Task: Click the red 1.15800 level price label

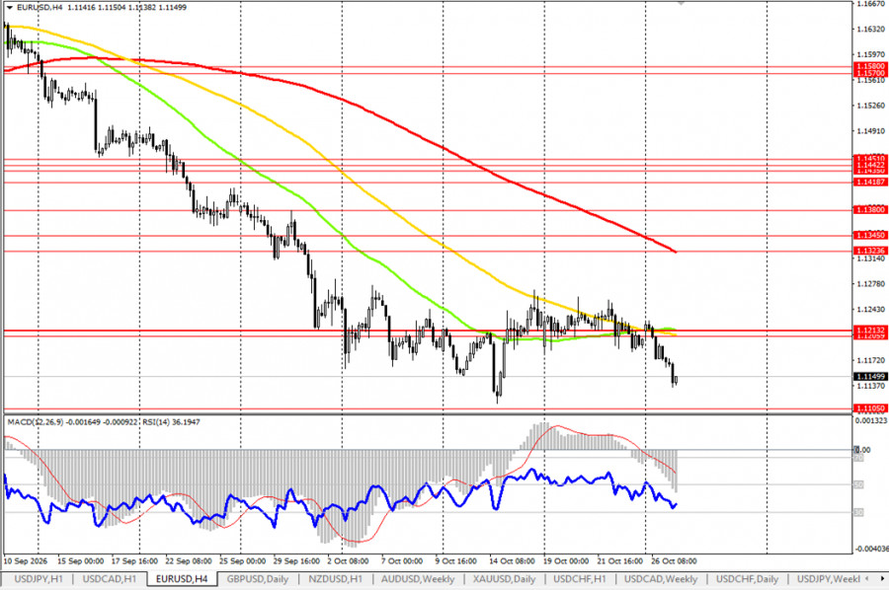Action: [x=870, y=66]
